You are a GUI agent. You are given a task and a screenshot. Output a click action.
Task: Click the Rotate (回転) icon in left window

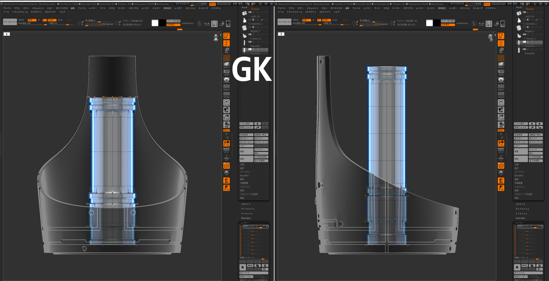click(x=226, y=125)
